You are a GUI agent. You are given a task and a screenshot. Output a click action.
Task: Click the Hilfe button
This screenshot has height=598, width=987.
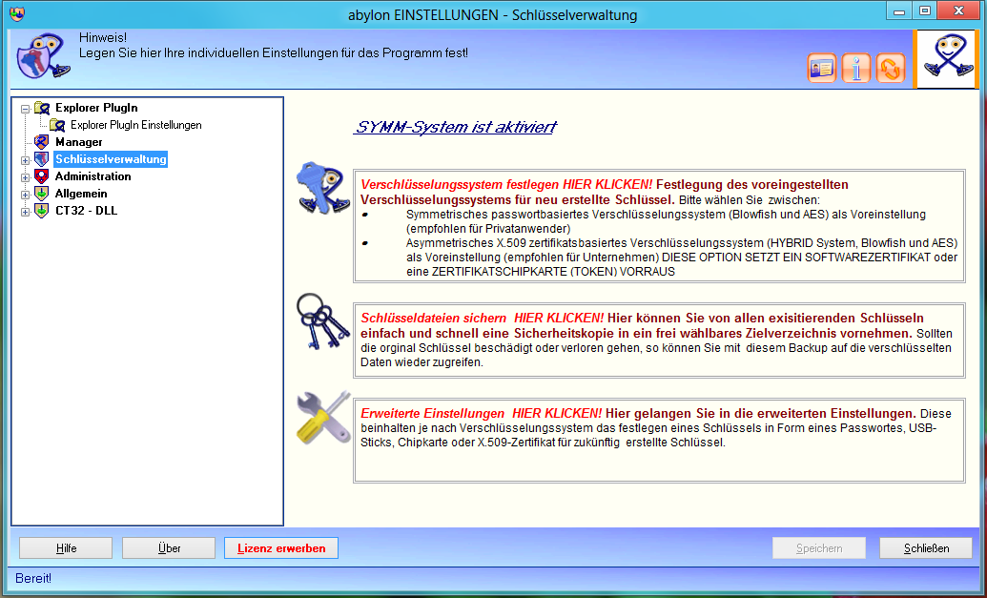(66, 548)
